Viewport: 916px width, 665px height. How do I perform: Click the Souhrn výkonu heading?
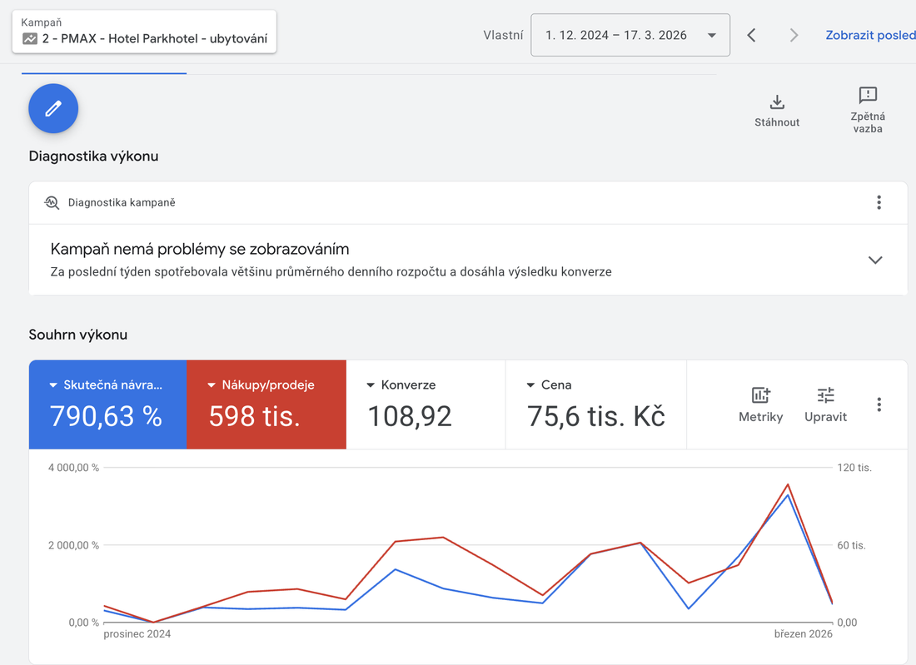pyautogui.click(x=77, y=335)
